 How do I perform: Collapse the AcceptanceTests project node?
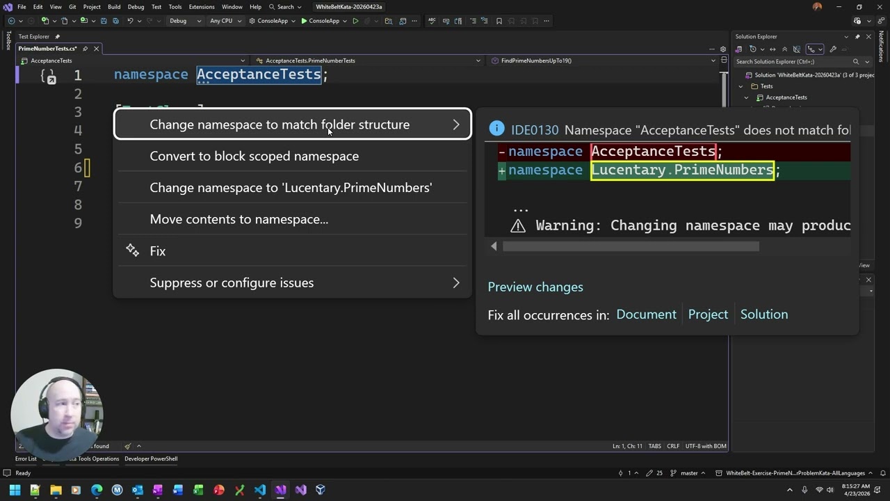click(x=746, y=97)
